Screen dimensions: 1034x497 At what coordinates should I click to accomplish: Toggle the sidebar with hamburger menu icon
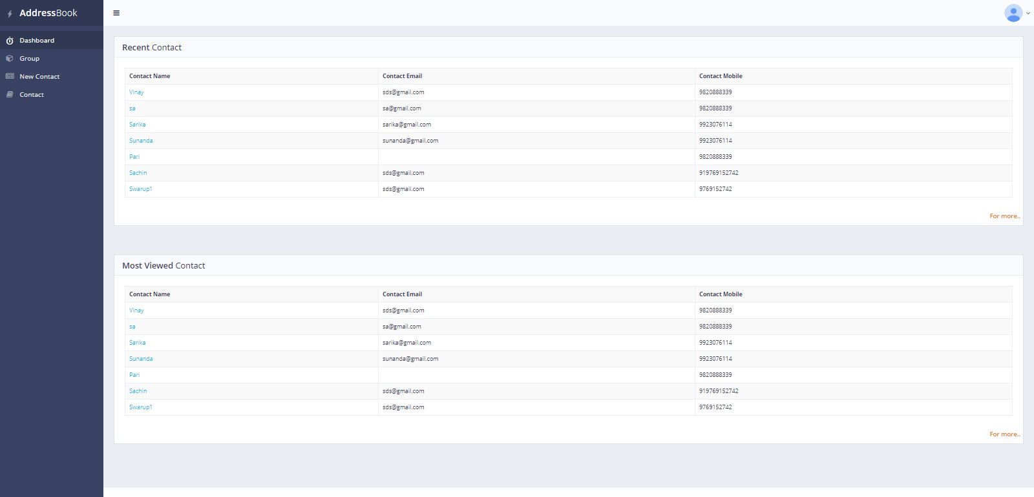tap(116, 13)
